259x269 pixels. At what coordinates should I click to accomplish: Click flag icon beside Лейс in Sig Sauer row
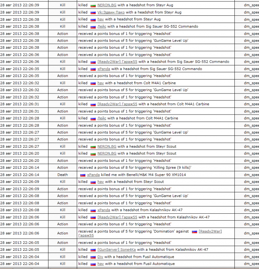[x=93, y=27]
